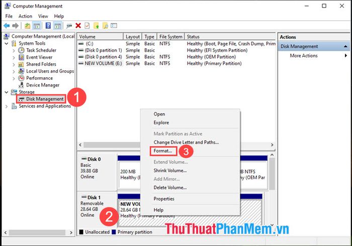Click the Device Manager icon
Screen dimensions: 352x246
point(21,85)
